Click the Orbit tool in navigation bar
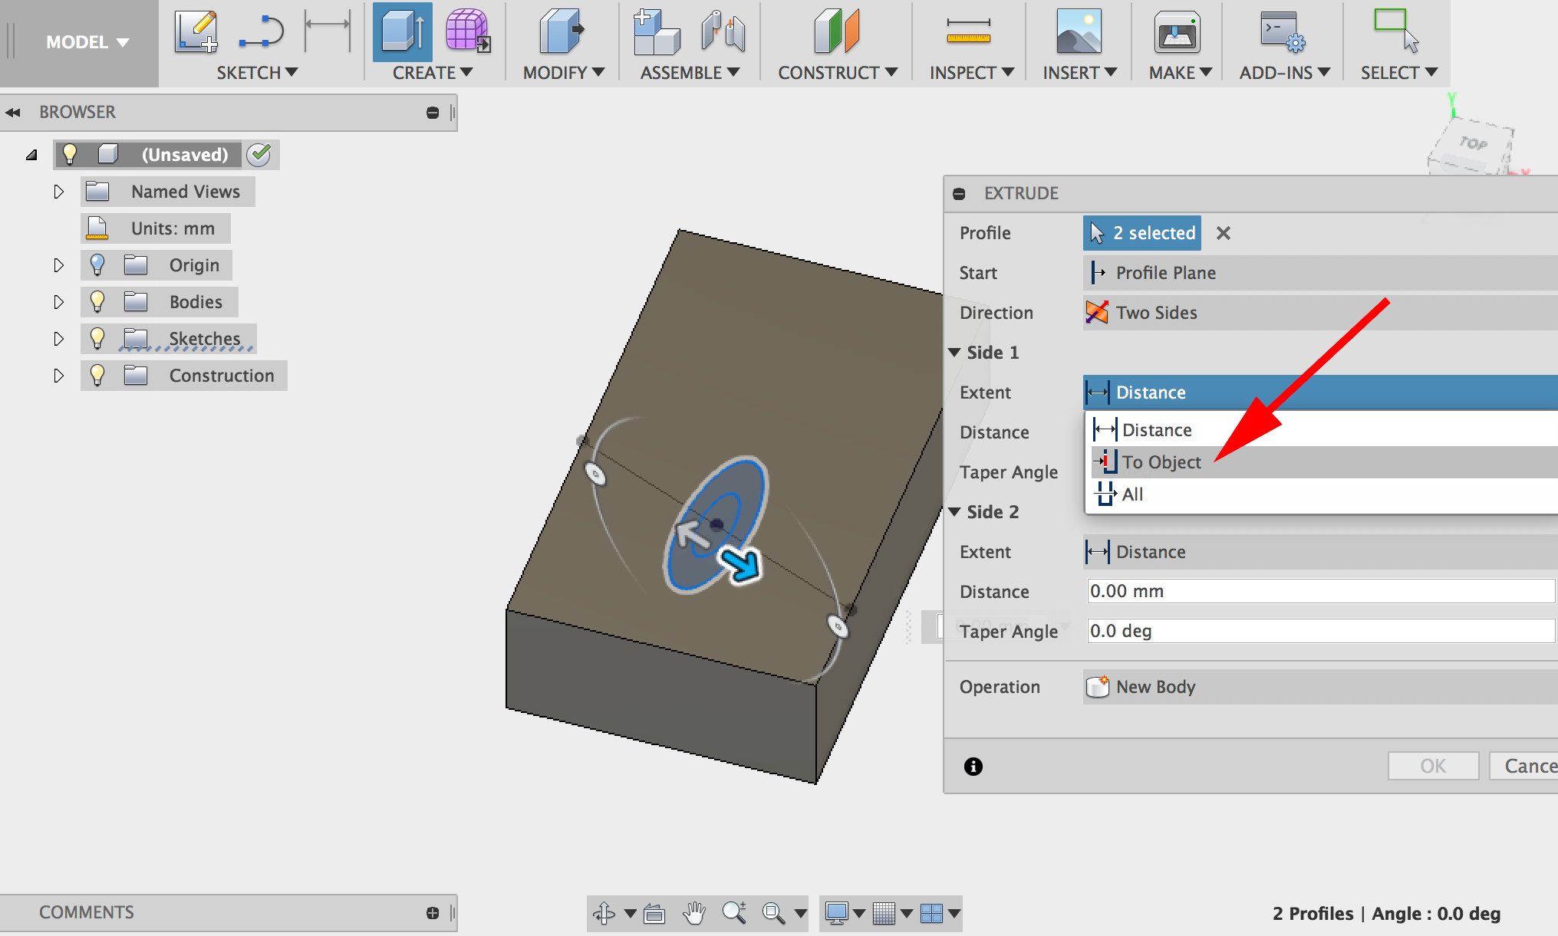This screenshot has width=1558, height=936. [604, 913]
